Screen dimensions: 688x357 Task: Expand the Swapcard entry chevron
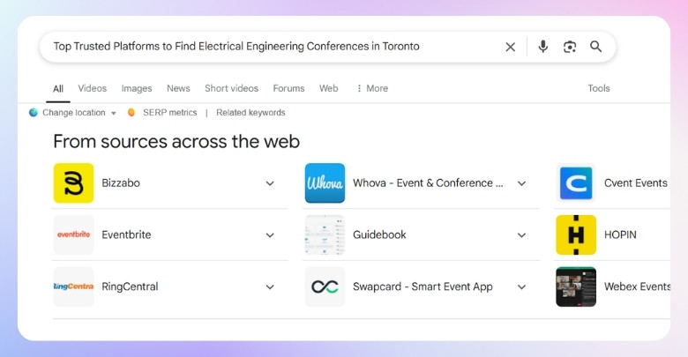(x=521, y=286)
